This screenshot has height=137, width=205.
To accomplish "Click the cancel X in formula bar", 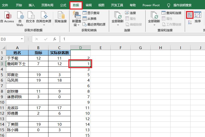I will (37, 39).
